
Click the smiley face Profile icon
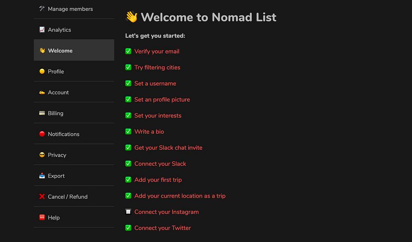click(42, 71)
